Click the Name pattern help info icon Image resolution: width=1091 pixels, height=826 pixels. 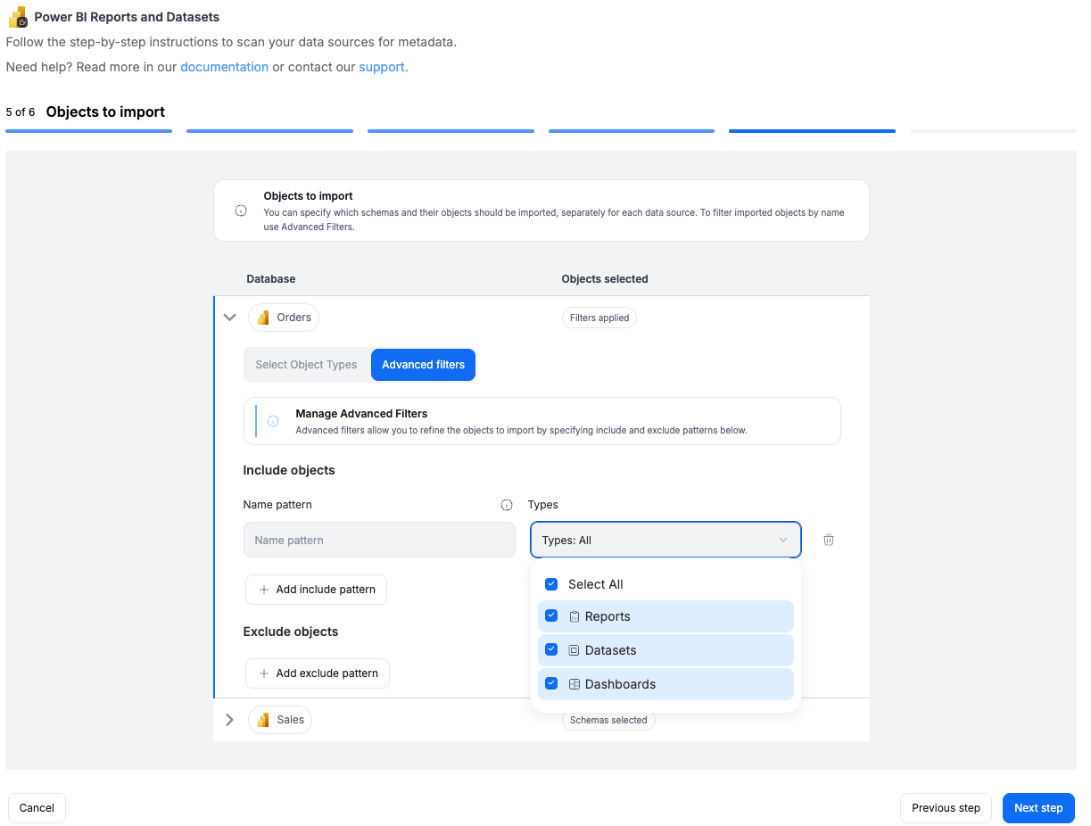507,505
